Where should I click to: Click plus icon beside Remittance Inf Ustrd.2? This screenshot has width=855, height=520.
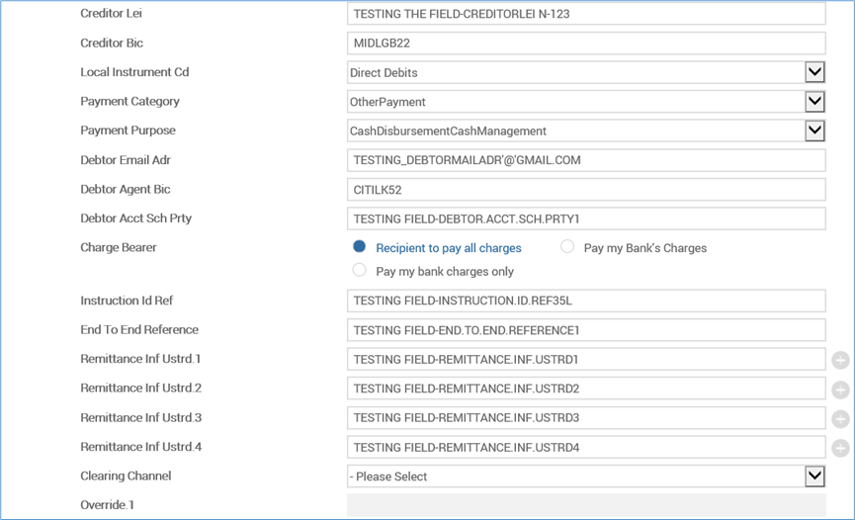(840, 390)
